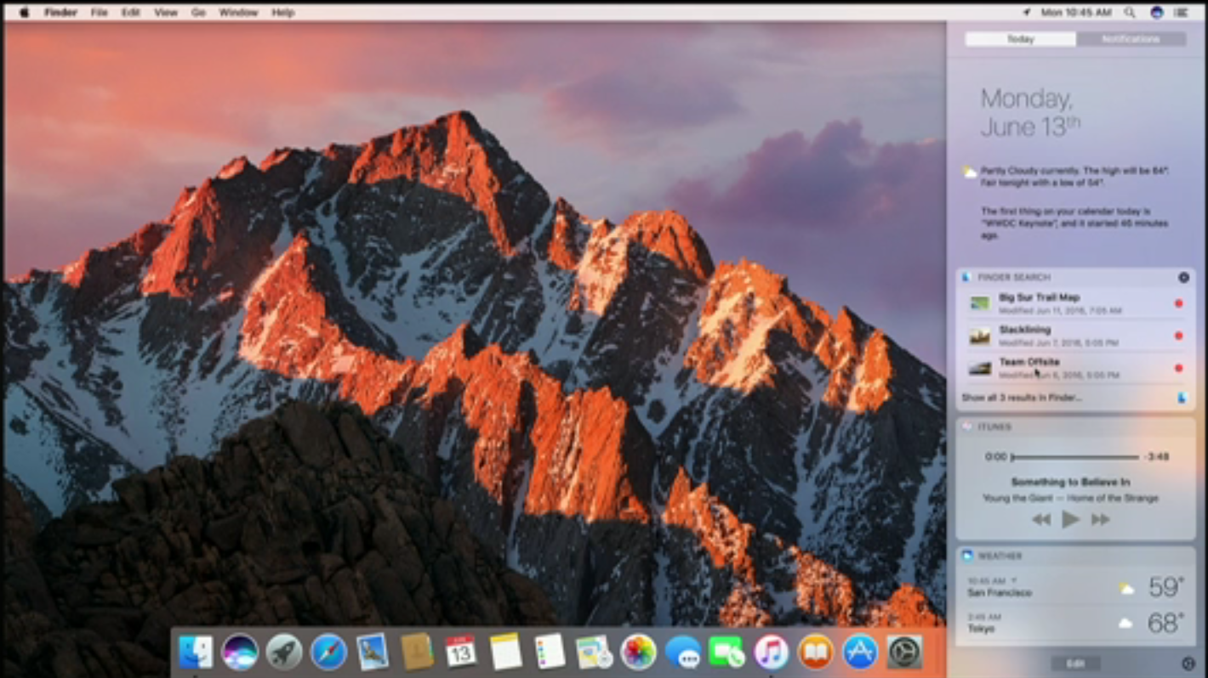
Task: Open Reminders list icon in dock
Action: tap(550, 653)
